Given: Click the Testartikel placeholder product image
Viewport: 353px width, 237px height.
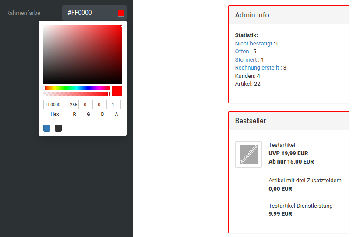Looking at the screenshot, I should pyautogui.click(x=248, y=154).
